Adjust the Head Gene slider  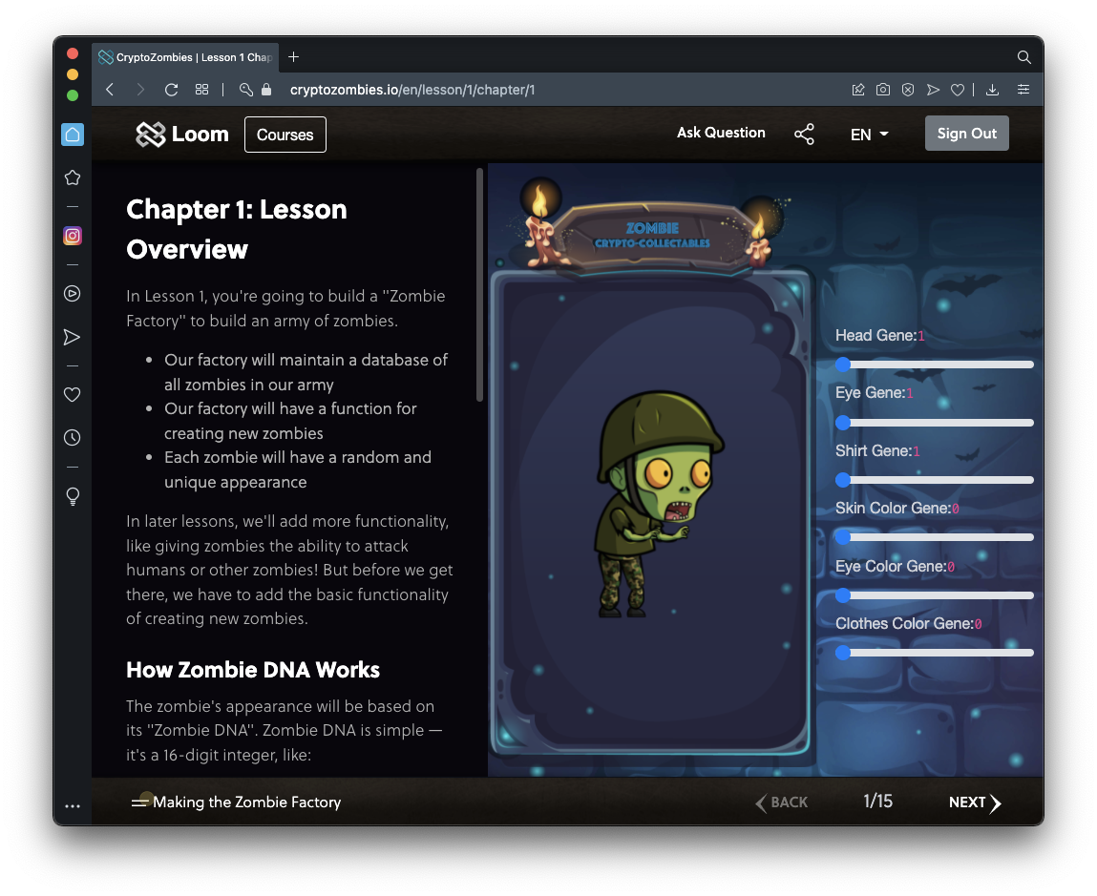[x=935, y=365]
